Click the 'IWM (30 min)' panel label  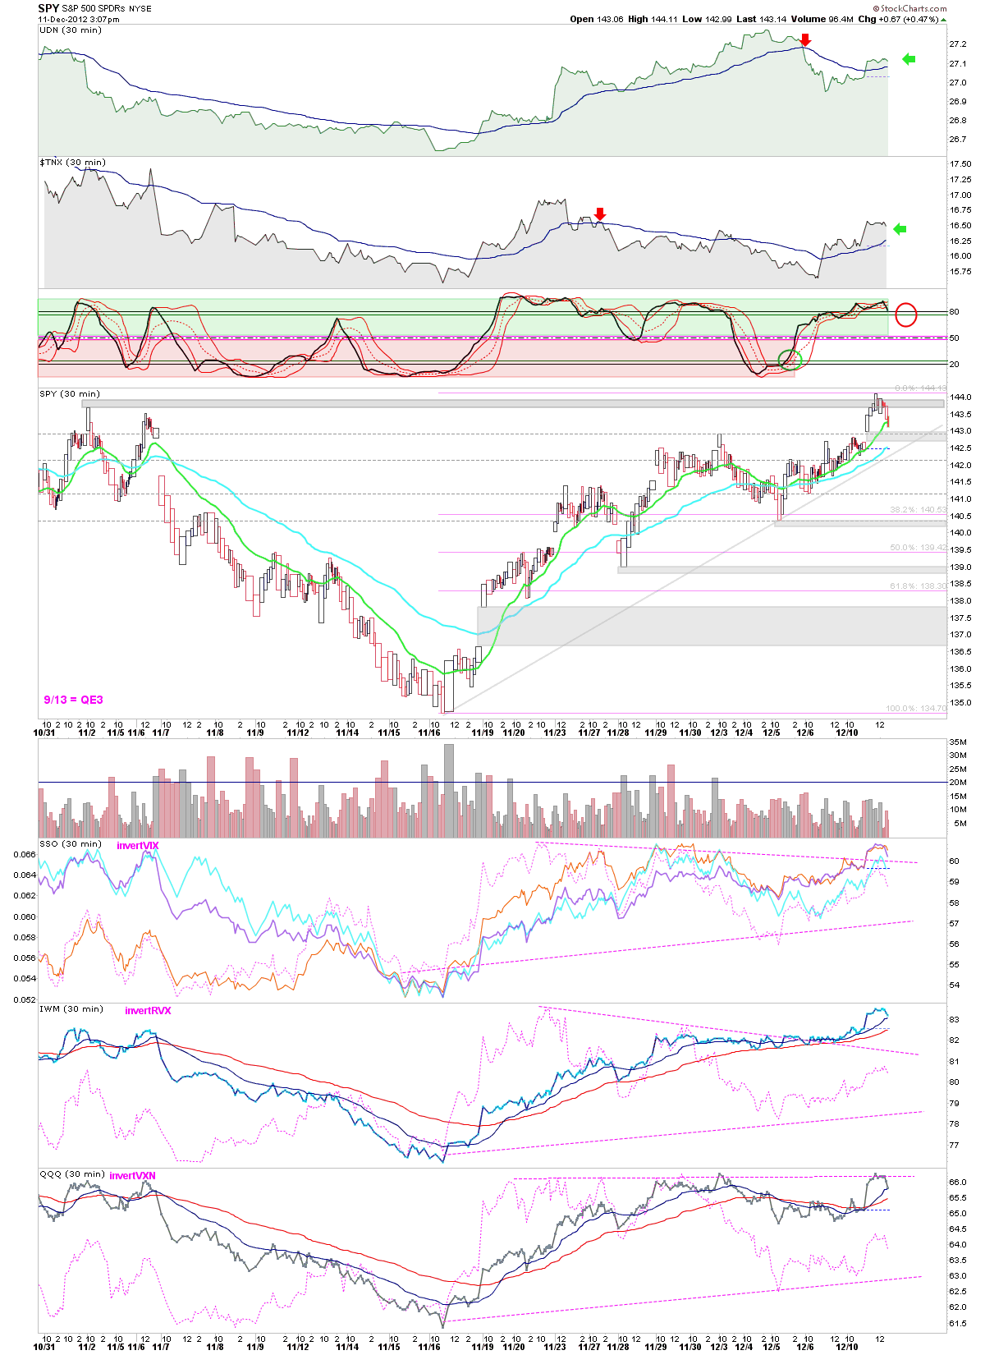tap(71, 1008)
